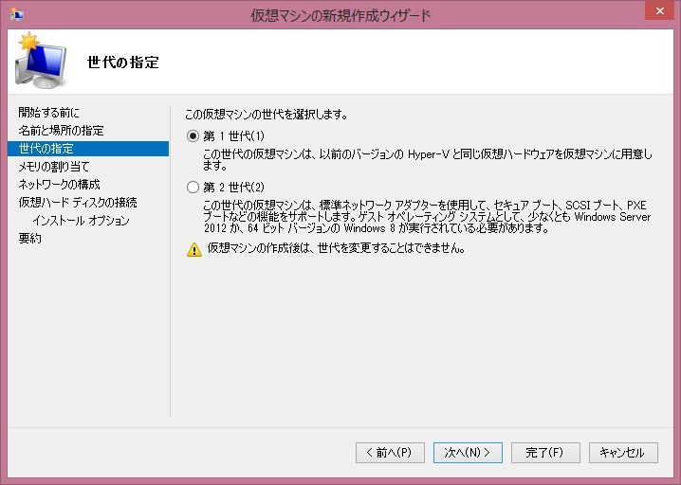
Task: Click the generation 2 description text mentioning Windows Server 2012
Action: 427,216
